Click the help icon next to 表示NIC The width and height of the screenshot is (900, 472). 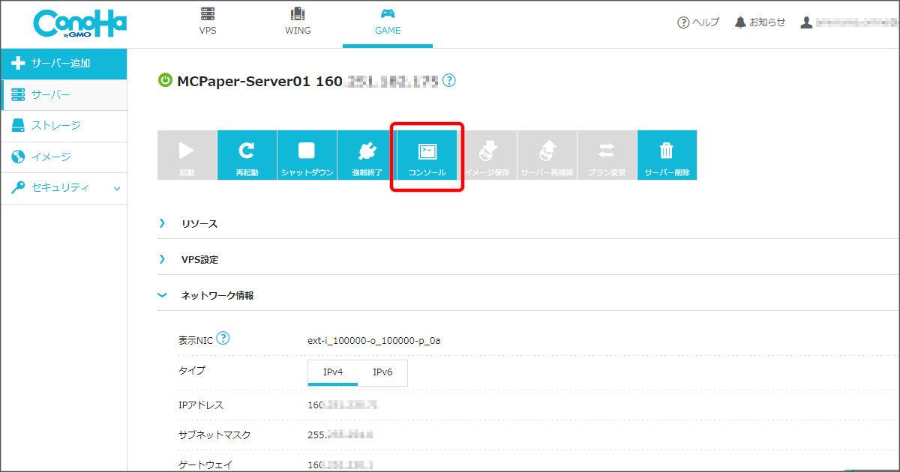[223, 339]
